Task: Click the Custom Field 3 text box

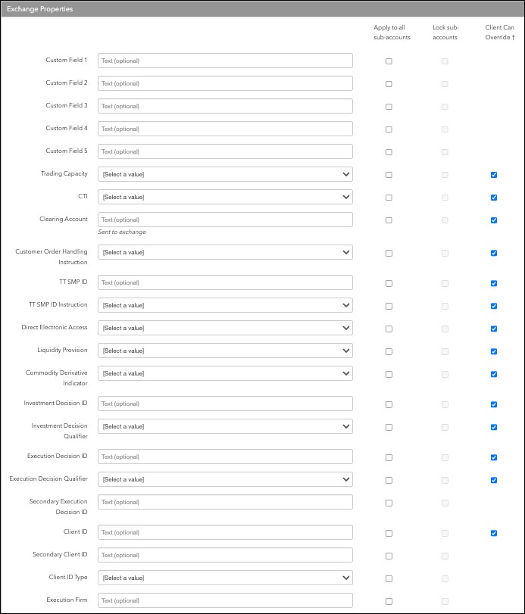Action: [x=225, y=106]
